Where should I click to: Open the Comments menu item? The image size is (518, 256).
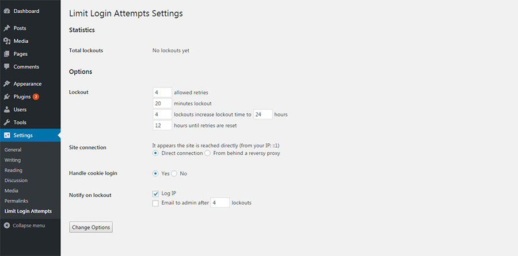tap(30, 67)
